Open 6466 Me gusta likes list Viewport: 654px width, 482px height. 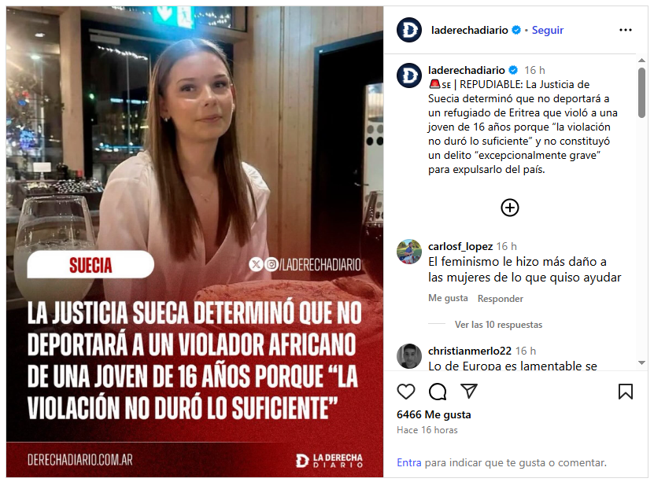tap(434, 414)
